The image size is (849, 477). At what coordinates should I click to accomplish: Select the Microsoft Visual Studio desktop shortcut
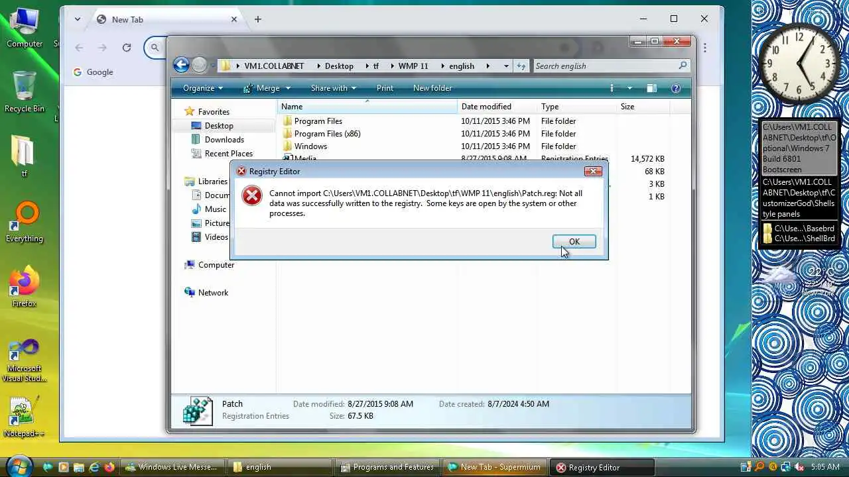point(25,361)
